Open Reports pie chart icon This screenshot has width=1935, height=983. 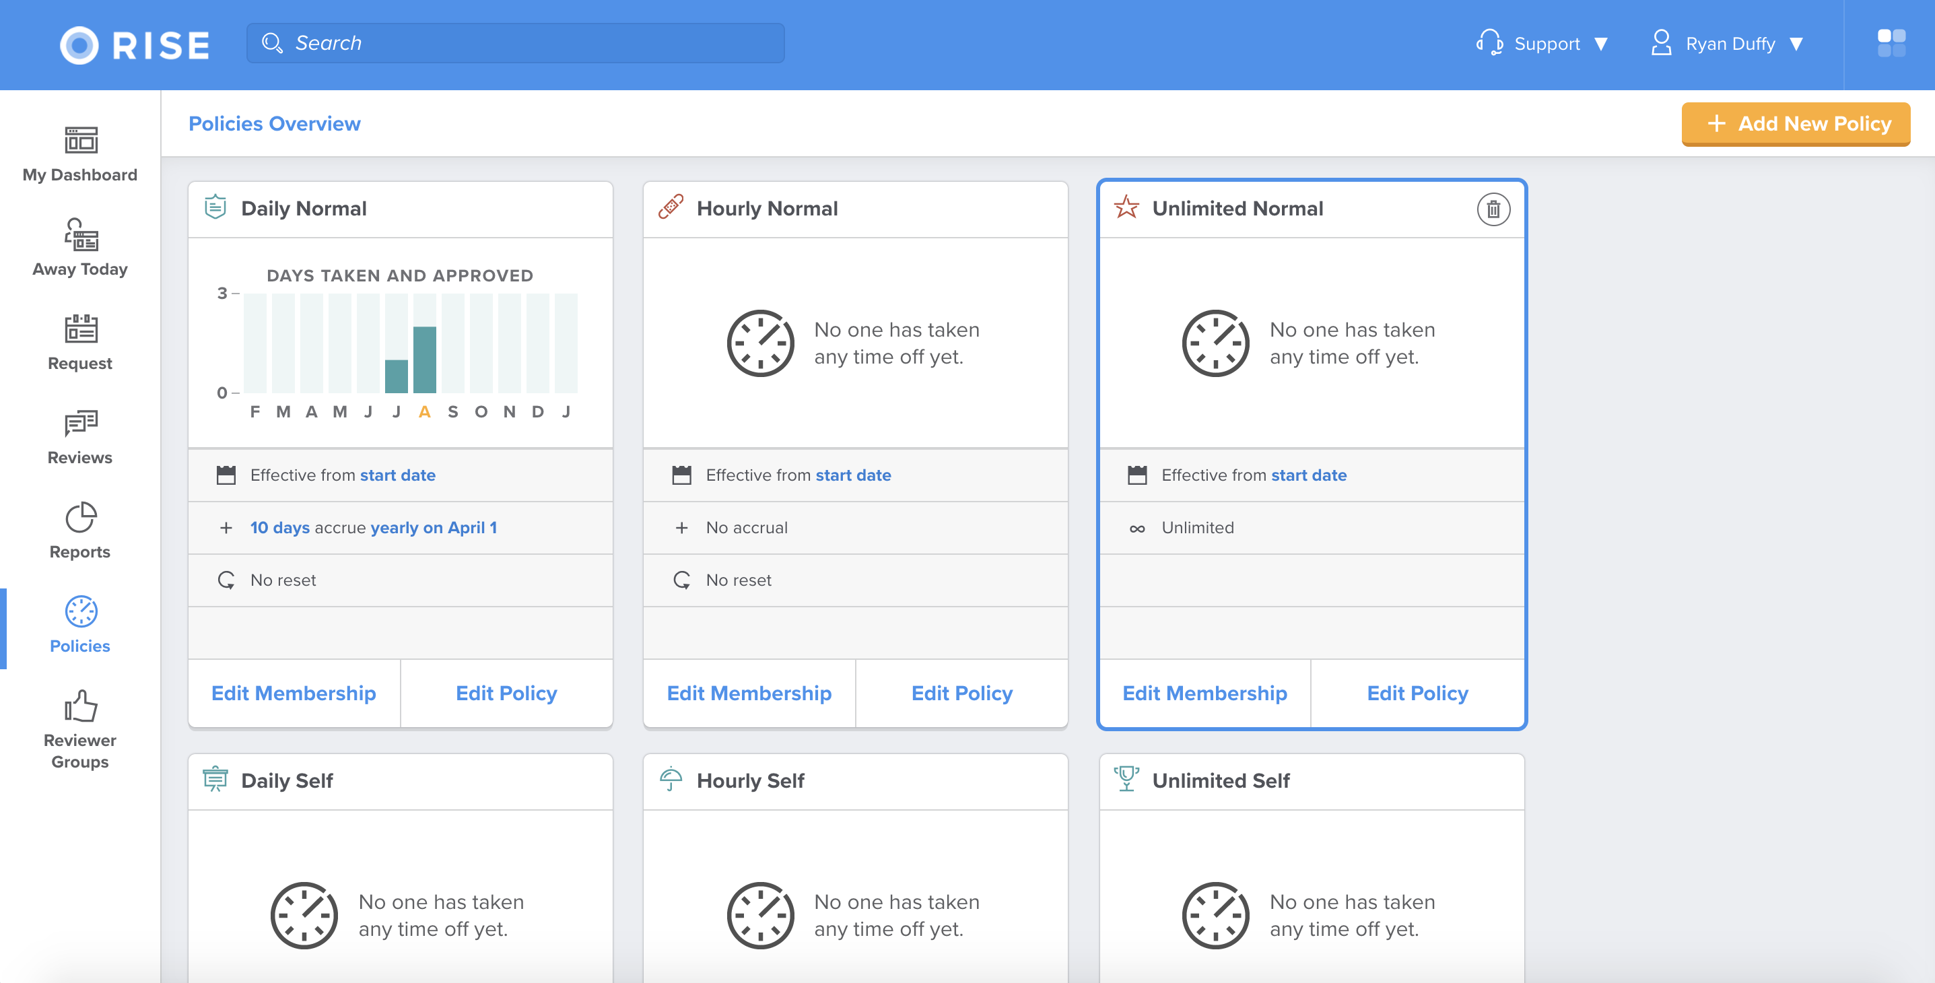pos(80,517)
